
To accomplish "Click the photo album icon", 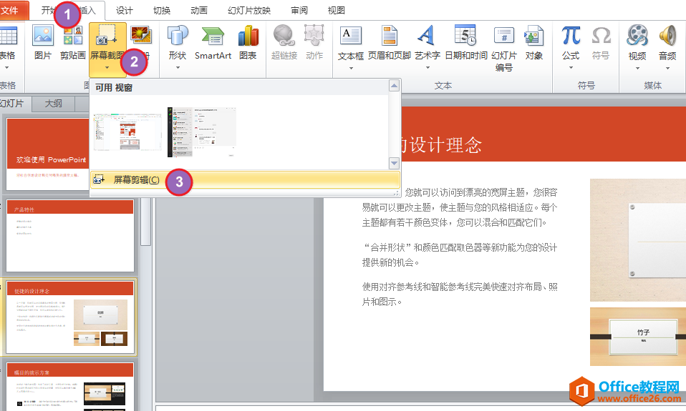I will point(140,36).
